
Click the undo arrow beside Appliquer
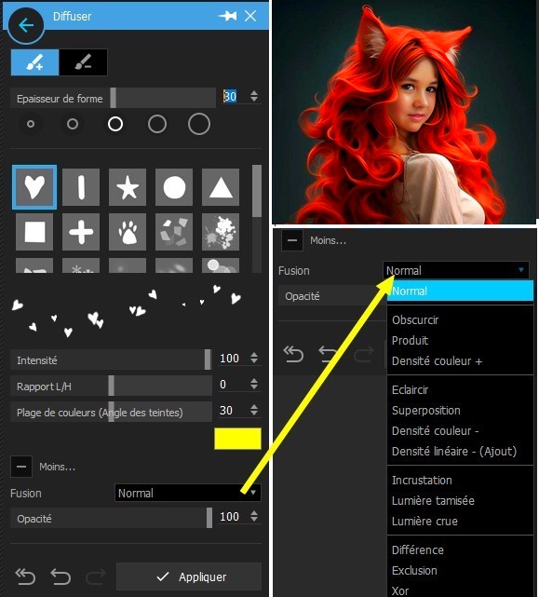point(61,577)
